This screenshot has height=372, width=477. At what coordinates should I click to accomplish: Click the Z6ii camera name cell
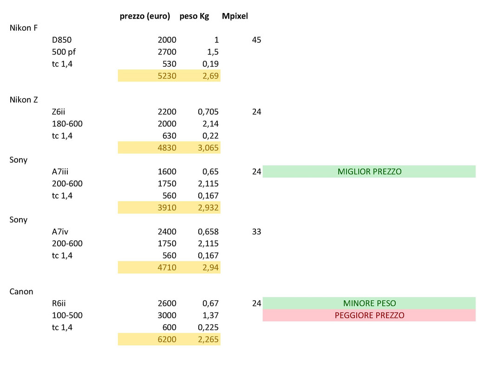coord(59,112)
